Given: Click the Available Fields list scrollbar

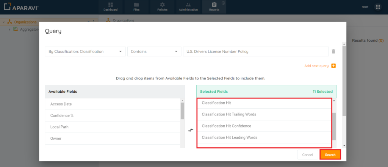Looking at the screenshot, I should pyautogui.click(x=182, y=111).
